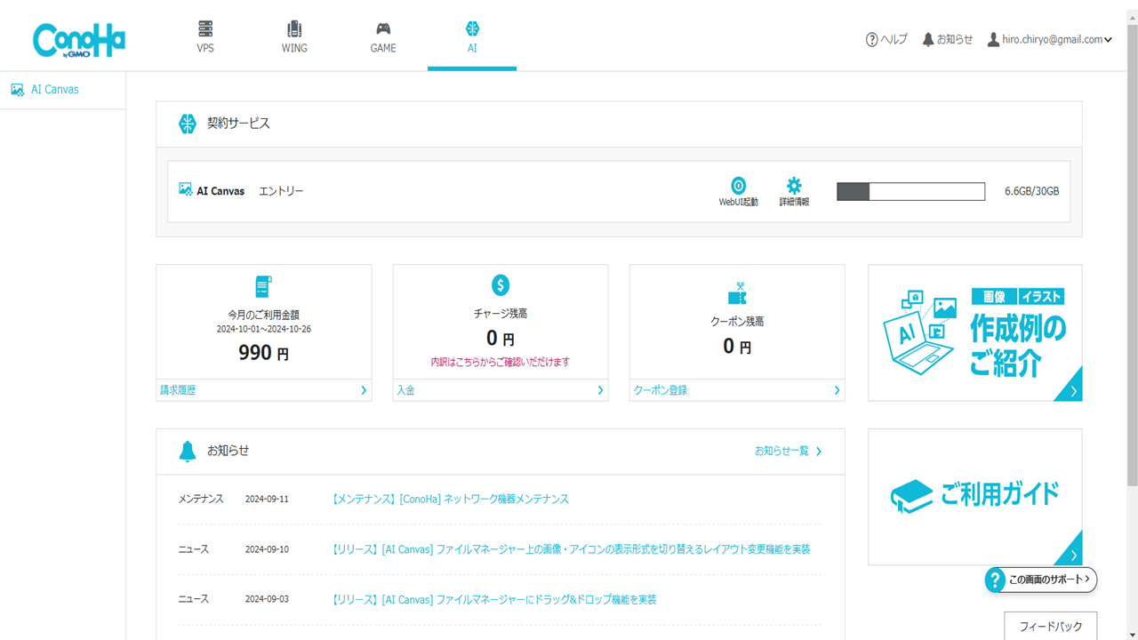
Task: Open お知らせ notifications in header
Action: pyautogui.click(x=948, y=40)
